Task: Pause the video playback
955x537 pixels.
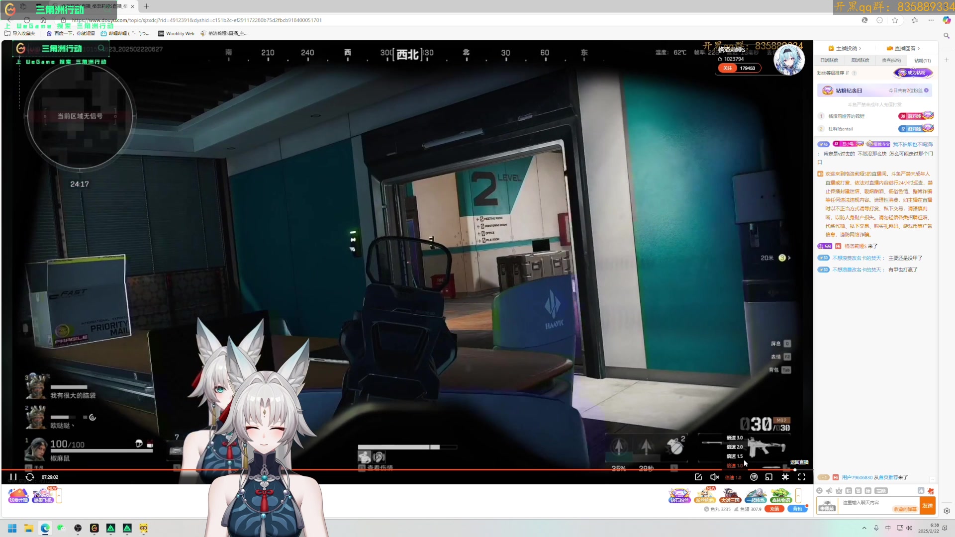Action: pos(13,477)
